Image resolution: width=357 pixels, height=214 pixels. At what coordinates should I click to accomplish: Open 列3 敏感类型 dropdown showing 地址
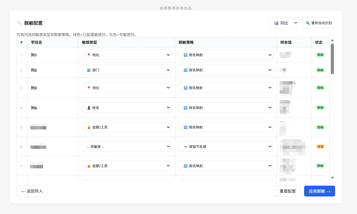tap(127, 88)
